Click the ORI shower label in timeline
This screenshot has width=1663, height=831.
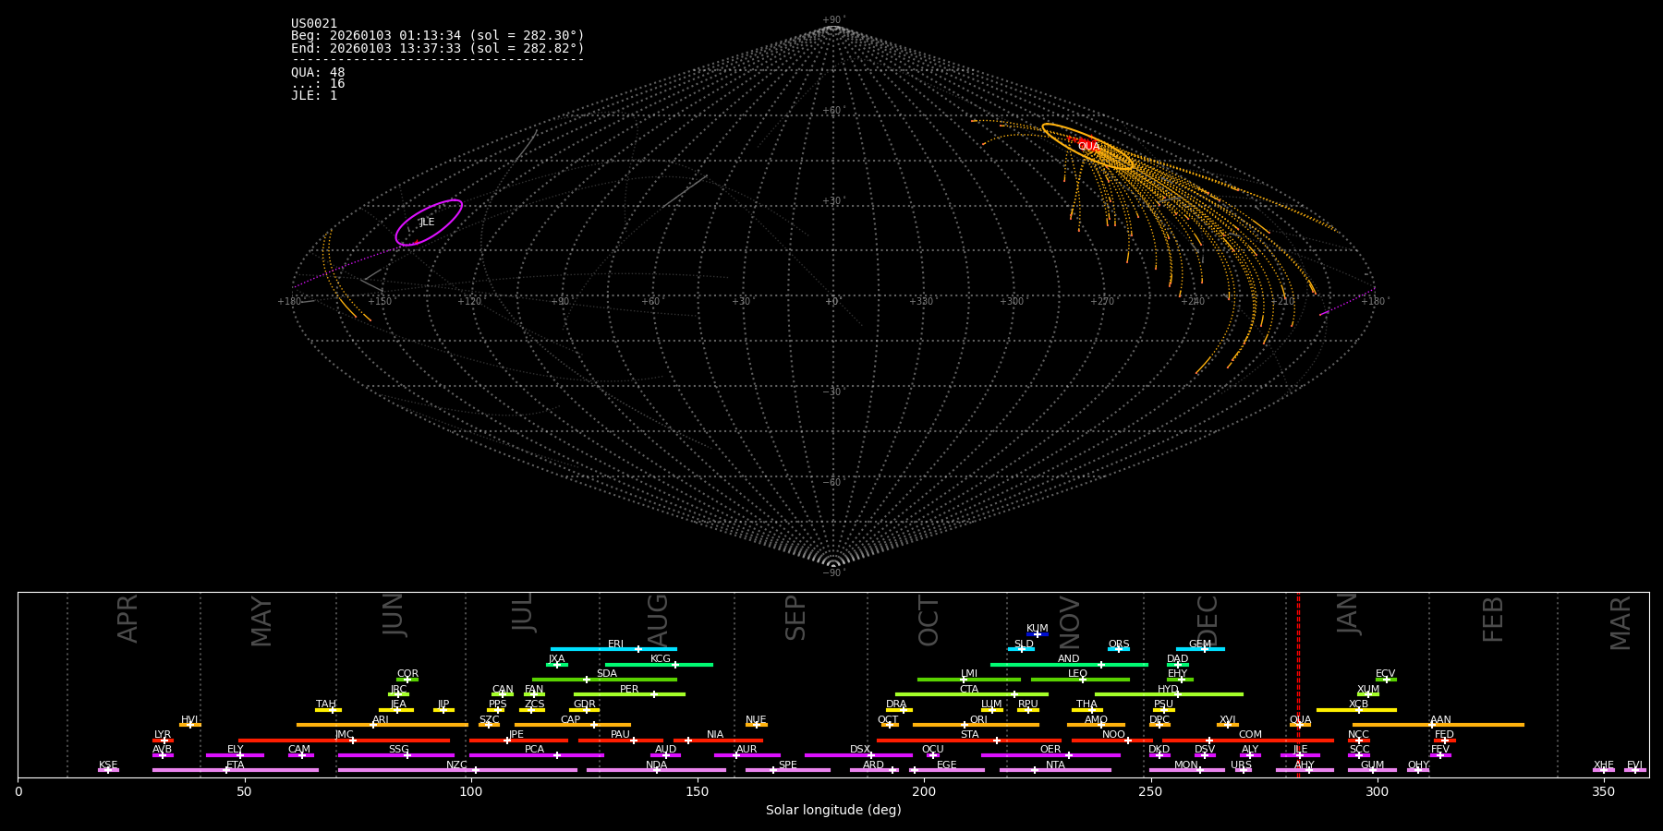(x=978, y=720)
